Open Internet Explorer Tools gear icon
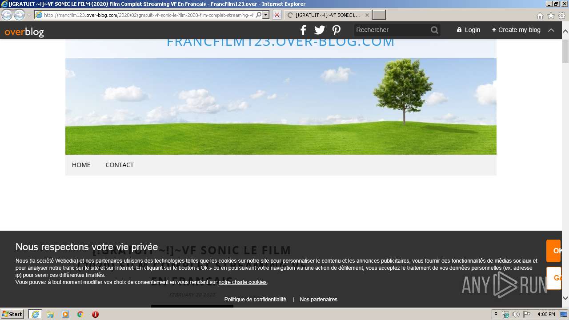The width and height of the screenshot is (569, 320). coord(561,16)
